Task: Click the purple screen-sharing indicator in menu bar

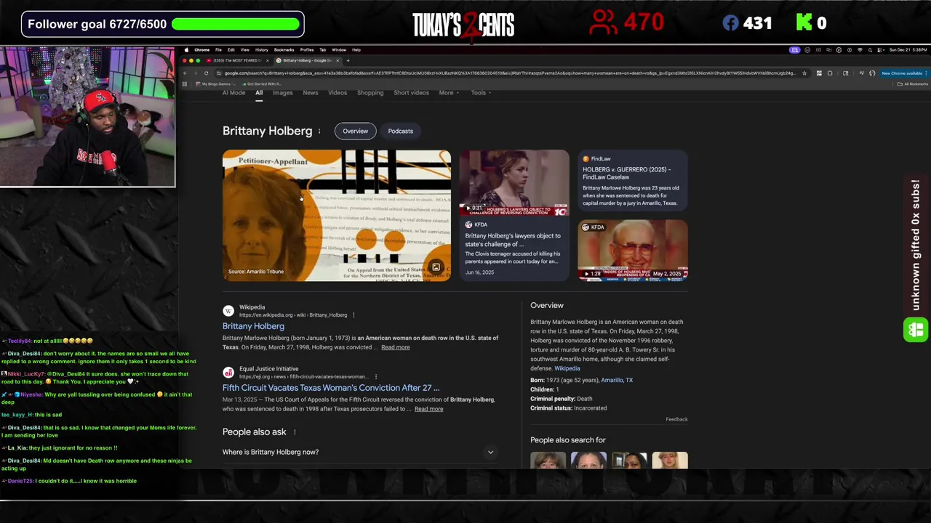Action: click(795, 50)
